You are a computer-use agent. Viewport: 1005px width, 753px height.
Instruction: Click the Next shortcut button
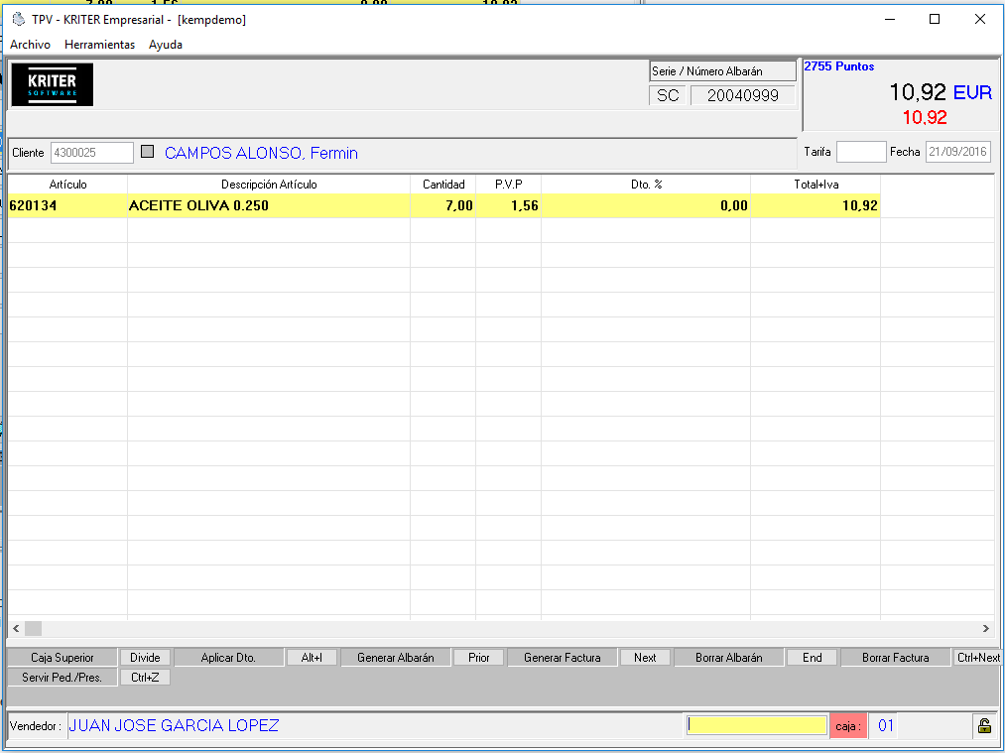[x=645, y=658]
